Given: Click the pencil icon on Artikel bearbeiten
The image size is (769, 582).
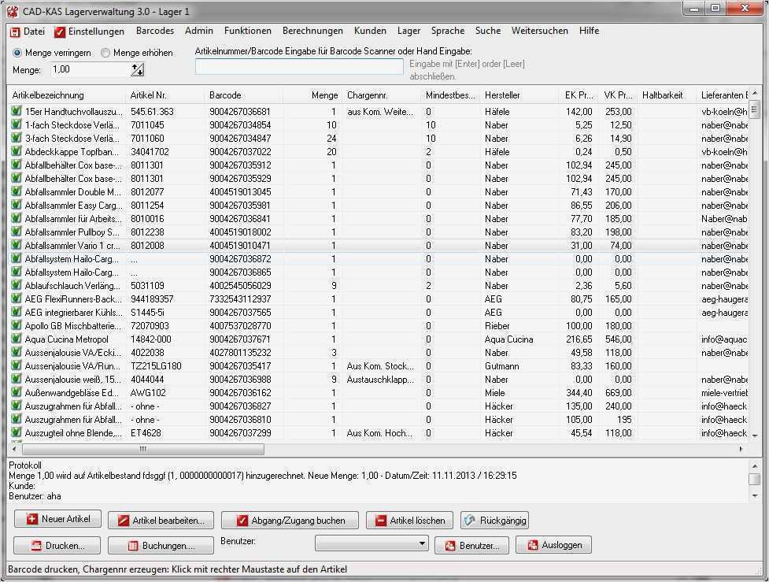Looking at the screenshot, I should [124, 520].
